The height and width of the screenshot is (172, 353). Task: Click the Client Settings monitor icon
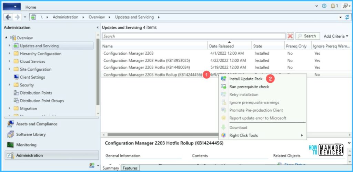[x=16, y=77]
